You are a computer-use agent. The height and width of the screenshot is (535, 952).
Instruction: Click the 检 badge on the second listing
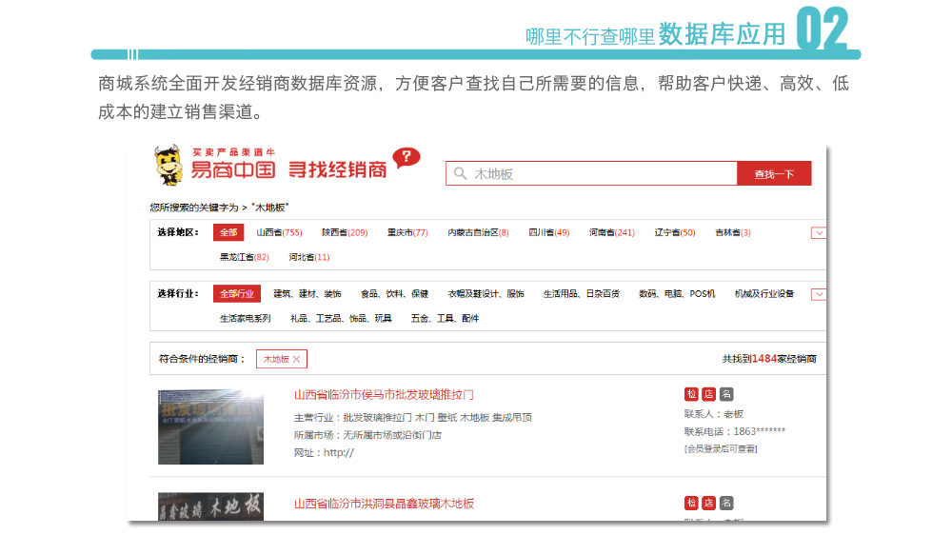pyautogui.click(x=691, y=503)
